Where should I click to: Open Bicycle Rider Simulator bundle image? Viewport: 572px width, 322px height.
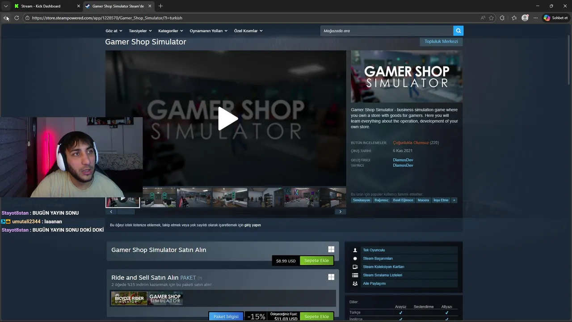pyautogui.click(x=129, y=298)
